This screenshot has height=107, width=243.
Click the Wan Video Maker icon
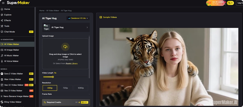coord(2,79)
